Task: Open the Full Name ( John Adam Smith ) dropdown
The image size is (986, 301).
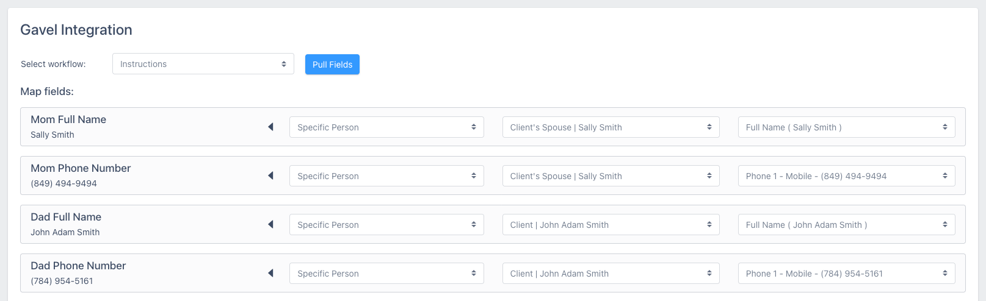Action: pyautogui.click(x=846, y=225)
